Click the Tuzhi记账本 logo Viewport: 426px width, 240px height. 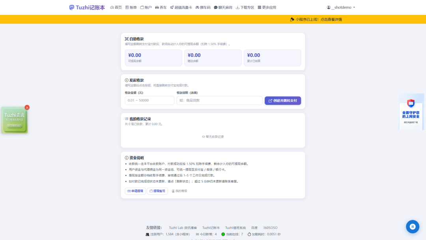tap(87, 7)
